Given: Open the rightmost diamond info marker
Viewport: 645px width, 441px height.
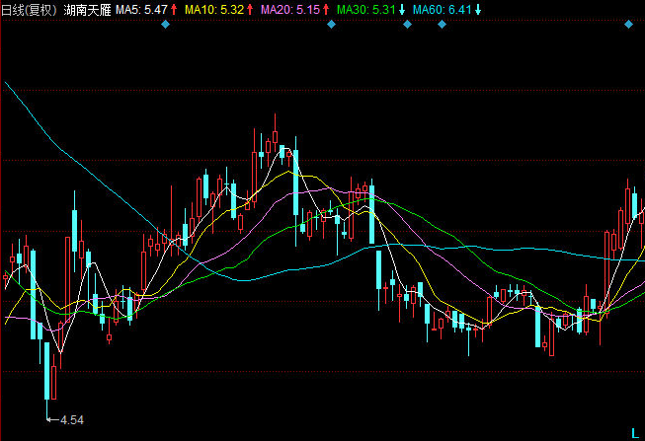Looking at the screenshot, I should pyautogui.click(x=628, y=25).
